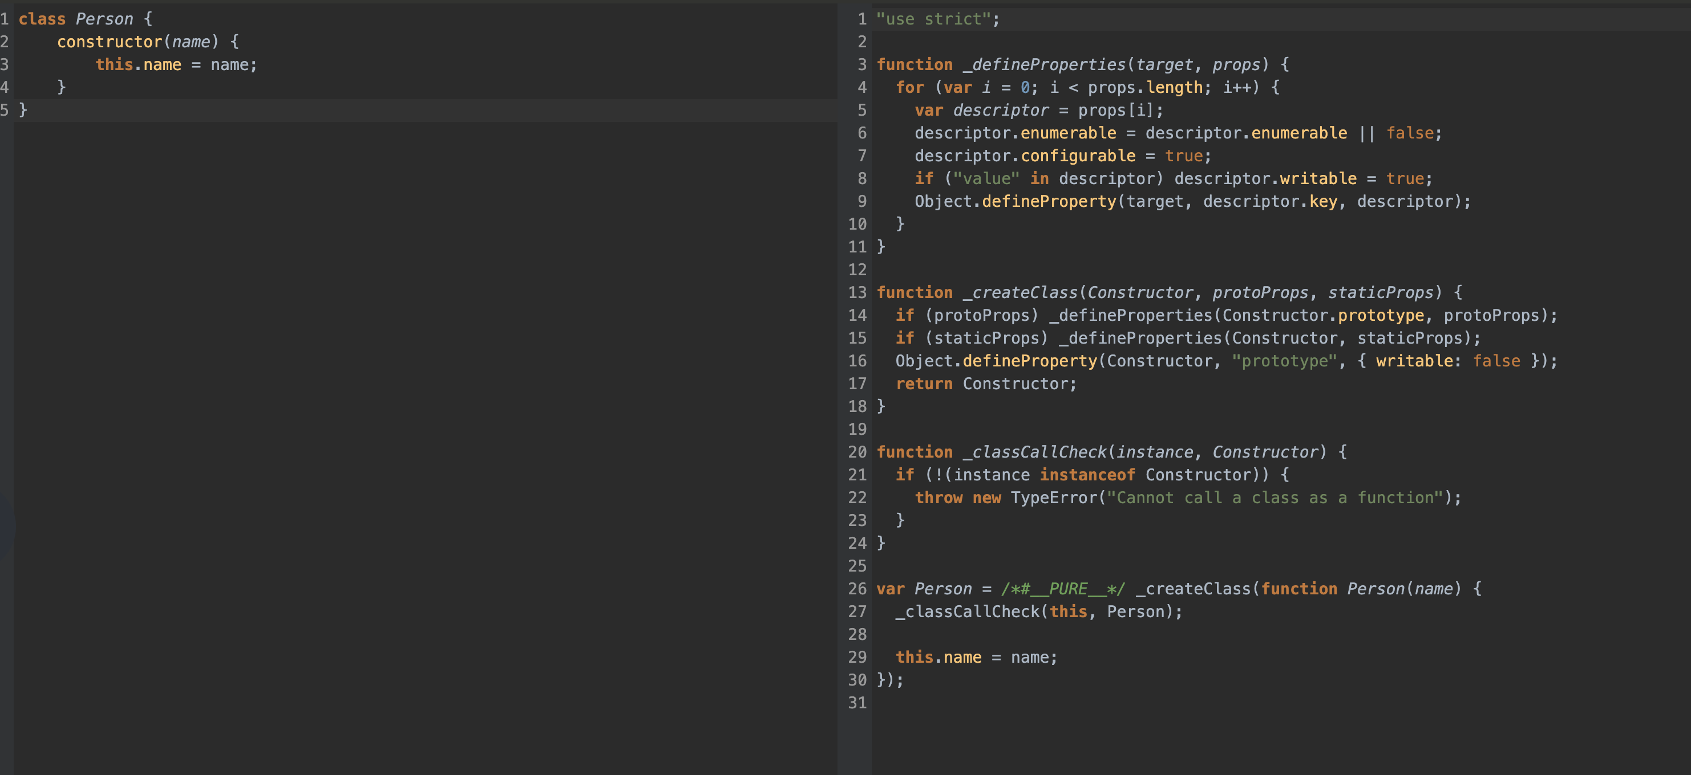Click the 'instanceof' keyword on line 21
This screenshot has height=775, width=1691.
point(1087,475)
